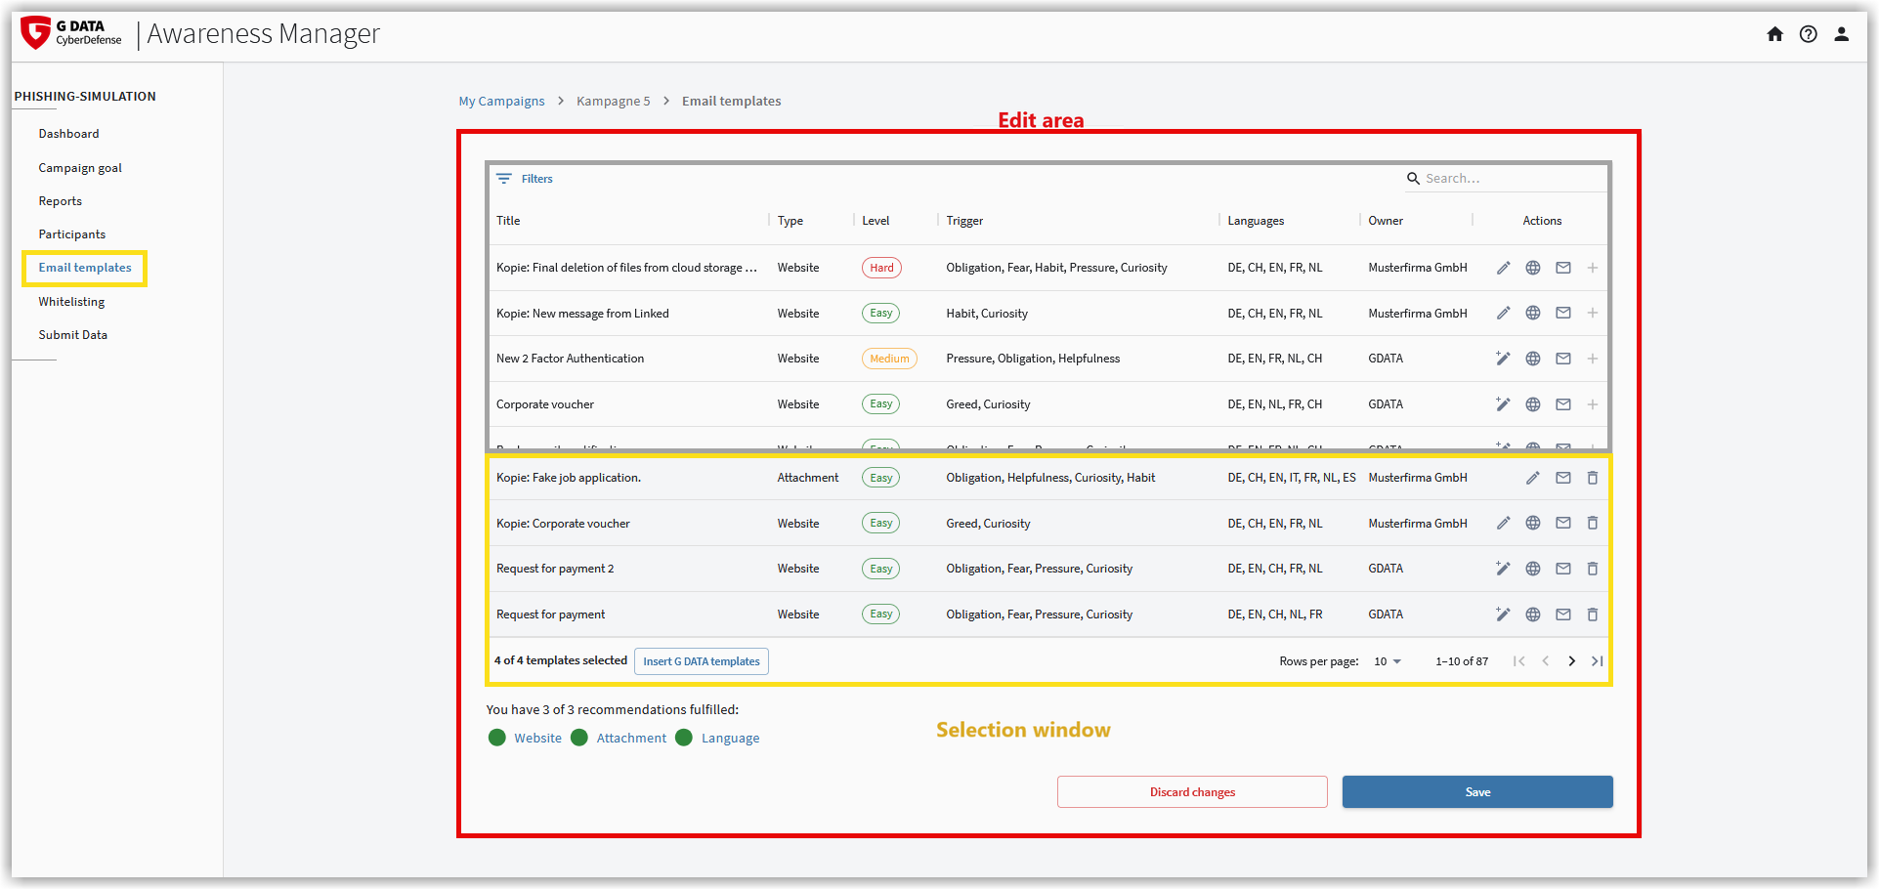Sort table by Owner column
Screen dimensions: 1880x890
click(x=1386, y=221)
